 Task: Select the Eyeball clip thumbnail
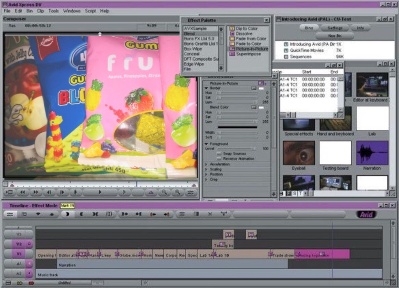tap(298, 153)
